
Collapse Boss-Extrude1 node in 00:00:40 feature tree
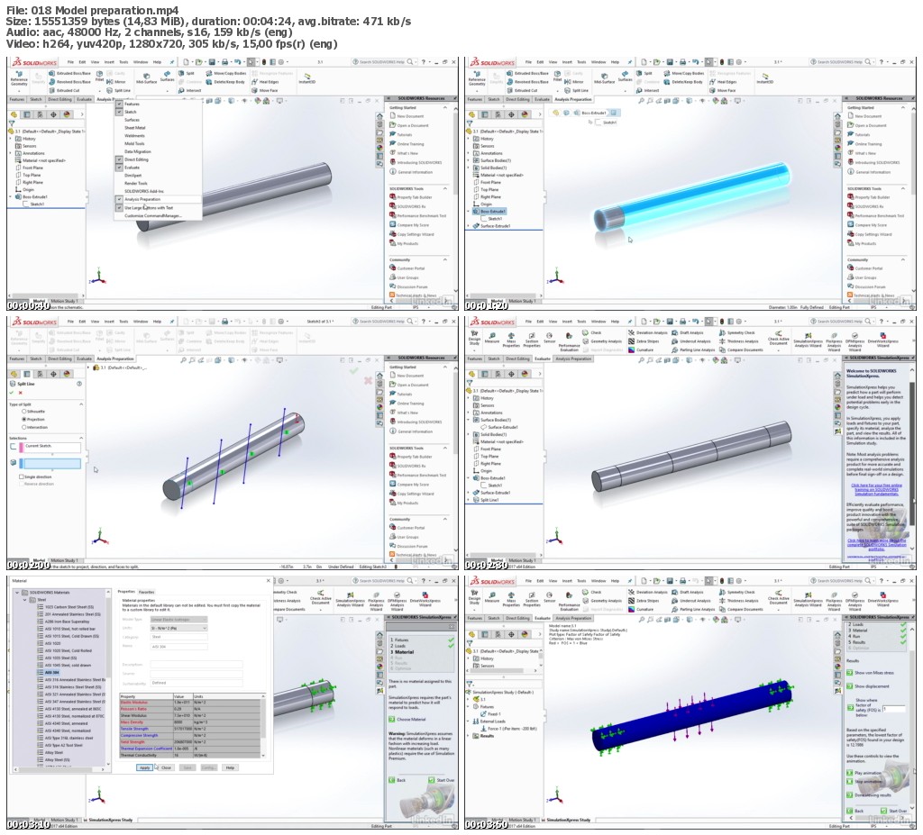(x=12, y=197)
